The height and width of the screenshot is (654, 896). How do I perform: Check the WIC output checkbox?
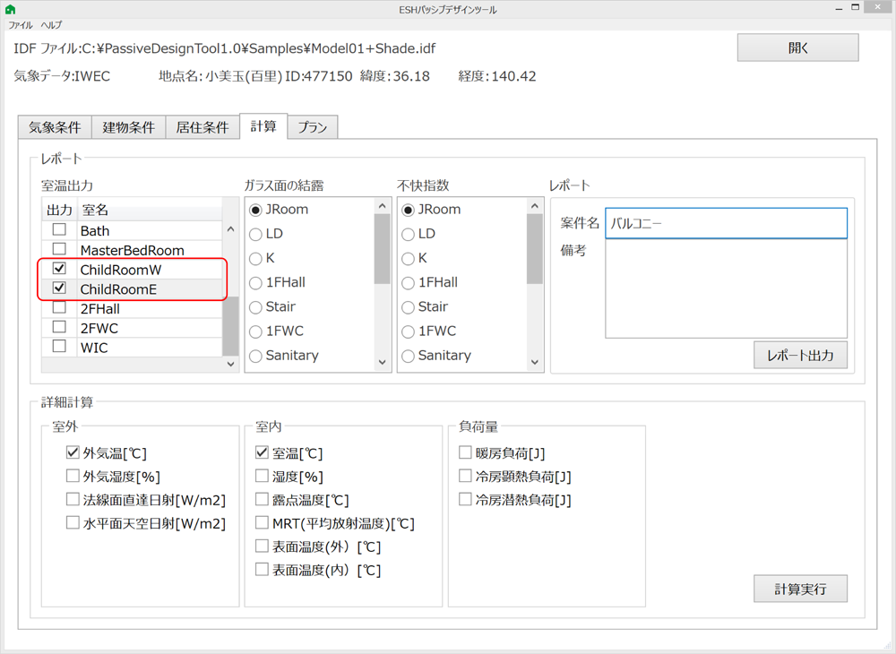click(59, 346)
